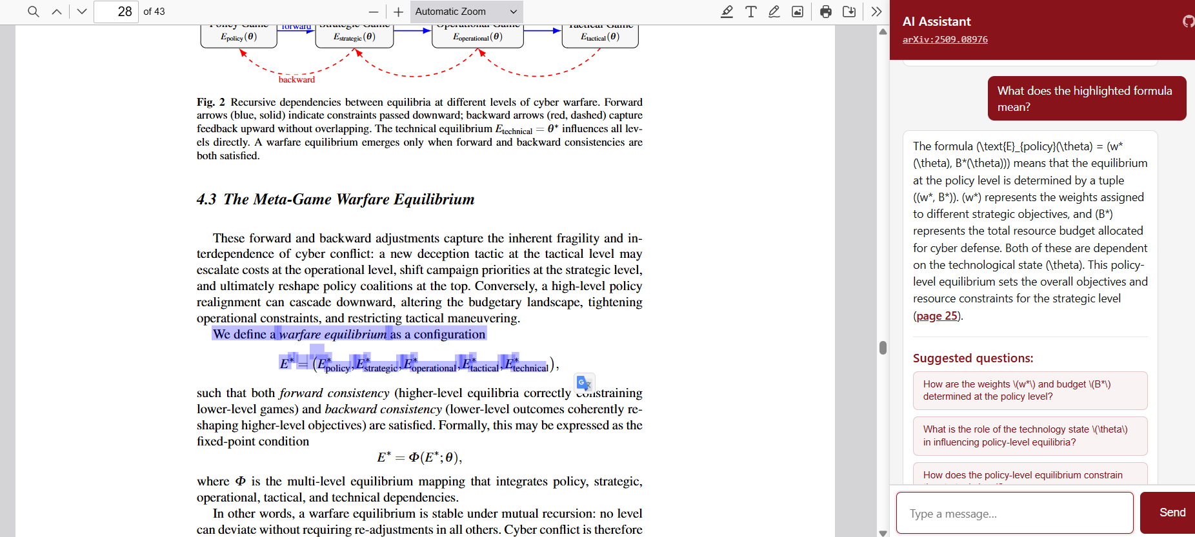
Task: Ask about the role of technology state
Action: pyautogui.click(x=1030, y=436)
